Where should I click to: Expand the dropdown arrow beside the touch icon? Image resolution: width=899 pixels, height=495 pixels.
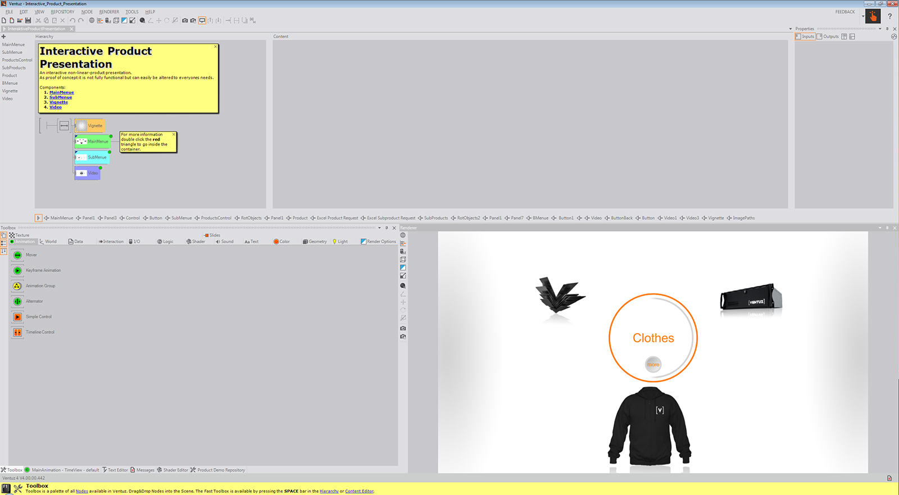(x=863, y=16)
